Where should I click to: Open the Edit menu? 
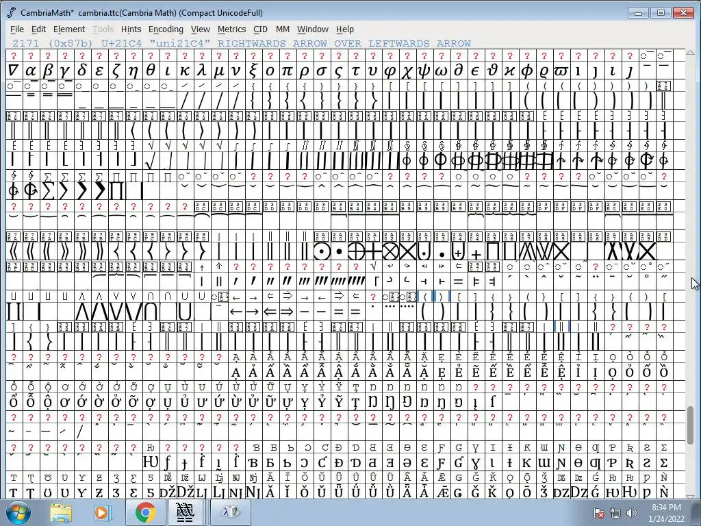[38, 29]
